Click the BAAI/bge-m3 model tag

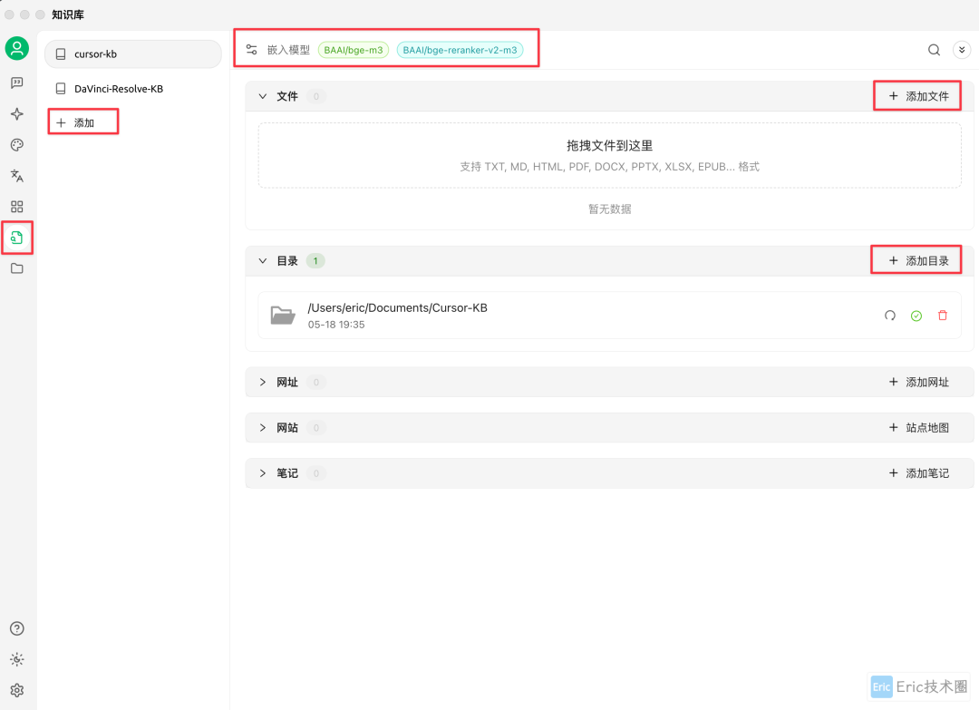coord(354,50)
